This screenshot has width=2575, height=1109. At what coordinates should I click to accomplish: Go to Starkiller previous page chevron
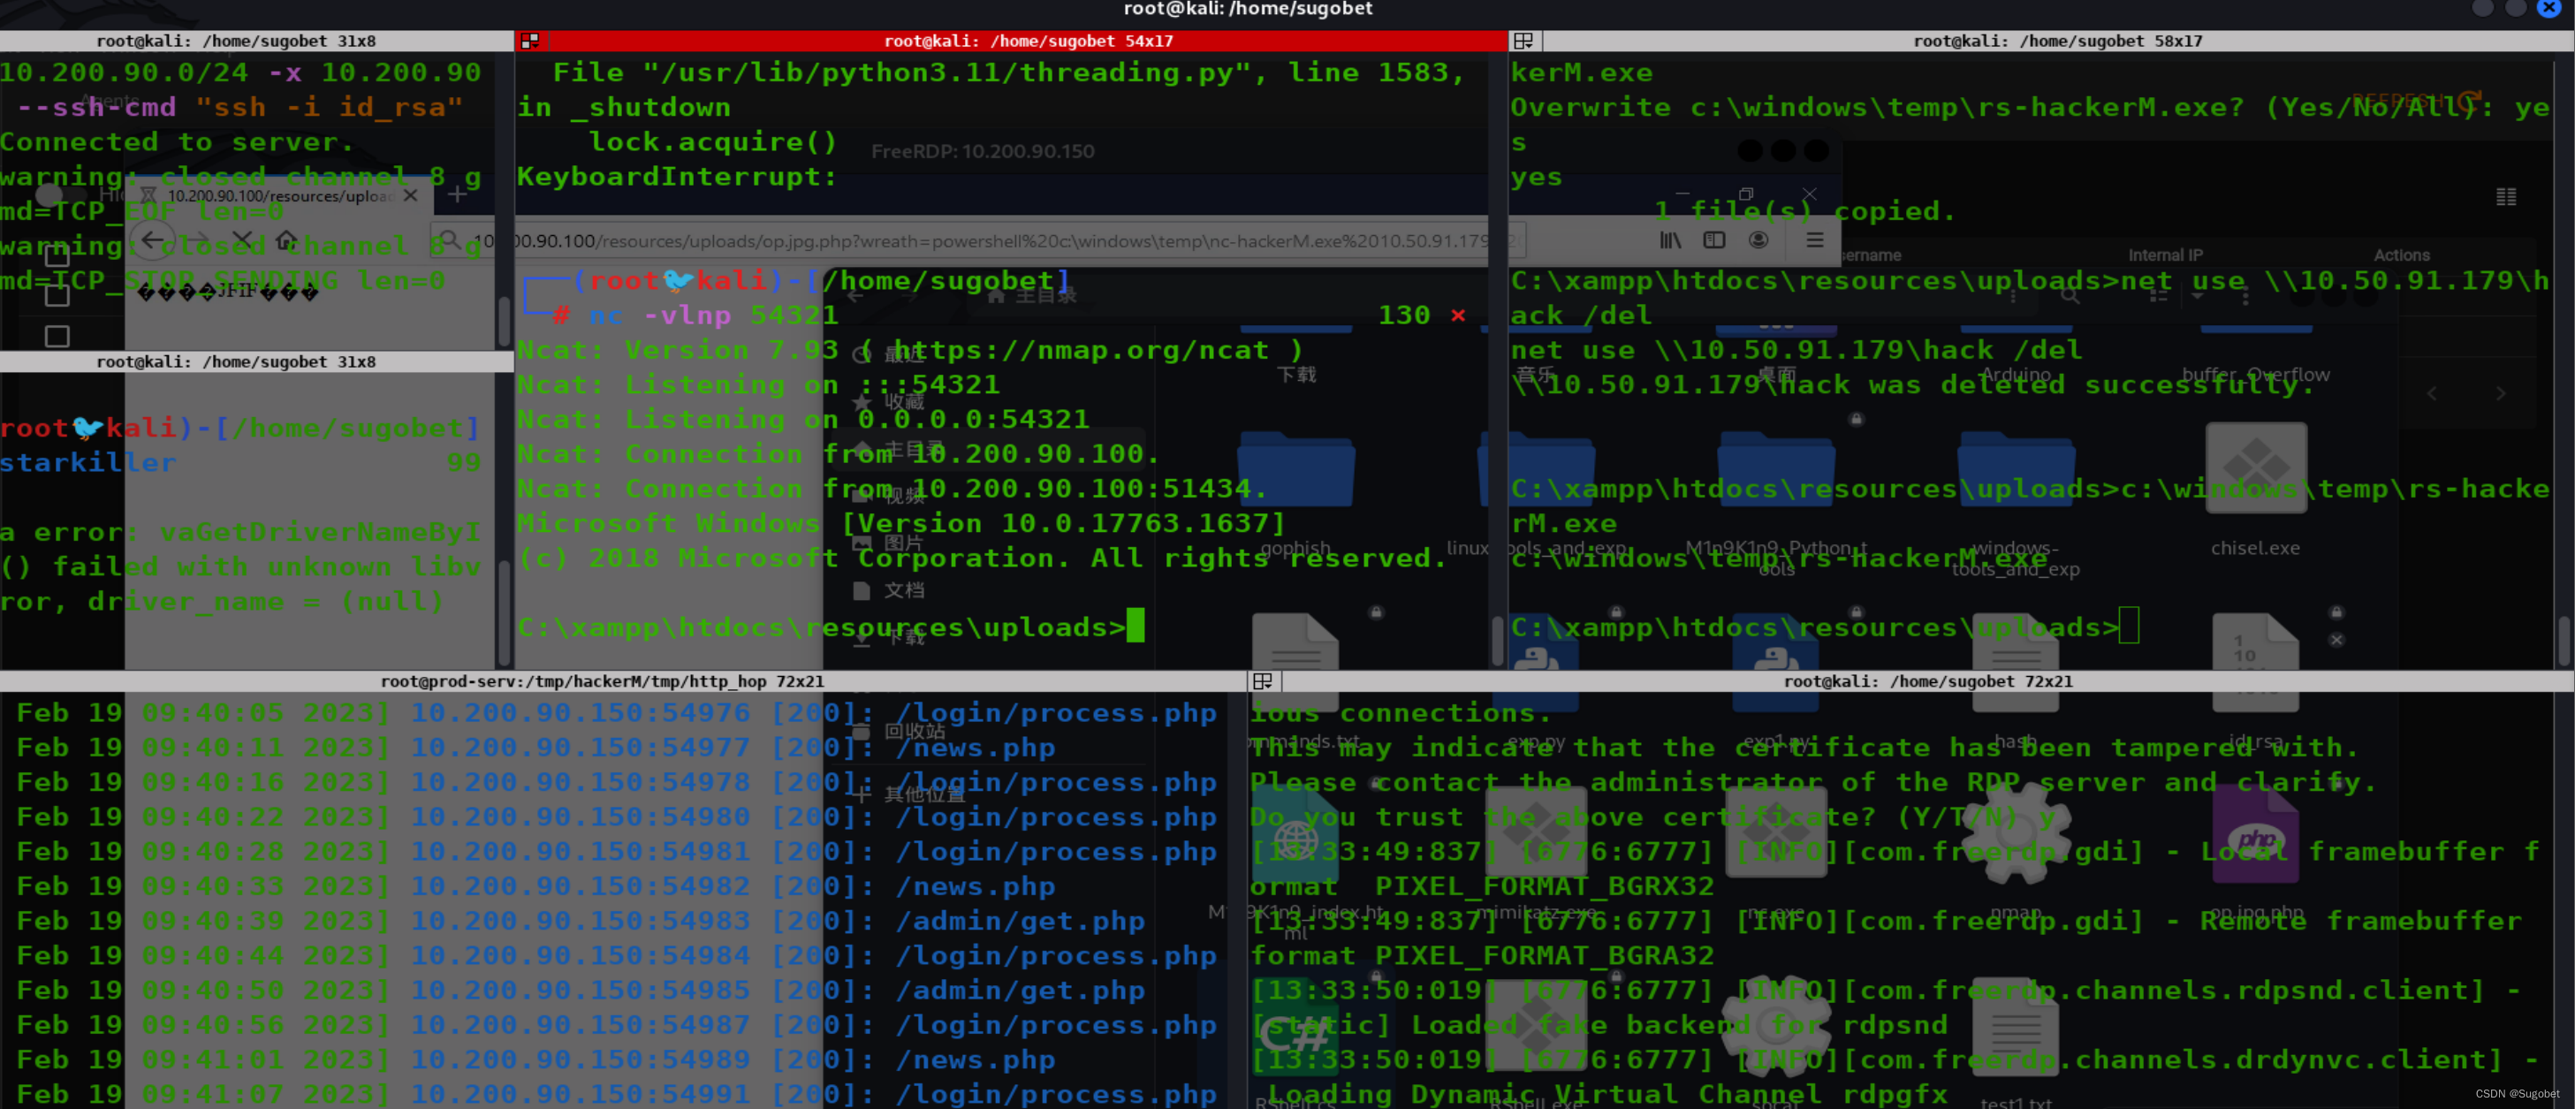(2431, 393)
